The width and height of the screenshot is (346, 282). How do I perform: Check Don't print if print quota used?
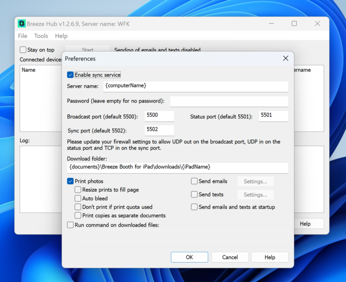point(78,207)
